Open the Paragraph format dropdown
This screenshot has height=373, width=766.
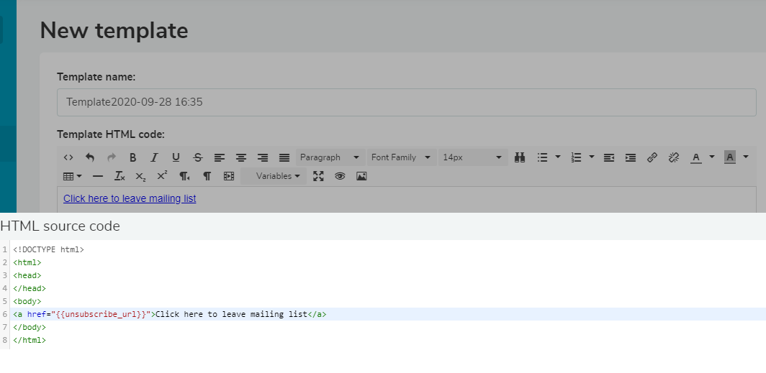point(330,157)
